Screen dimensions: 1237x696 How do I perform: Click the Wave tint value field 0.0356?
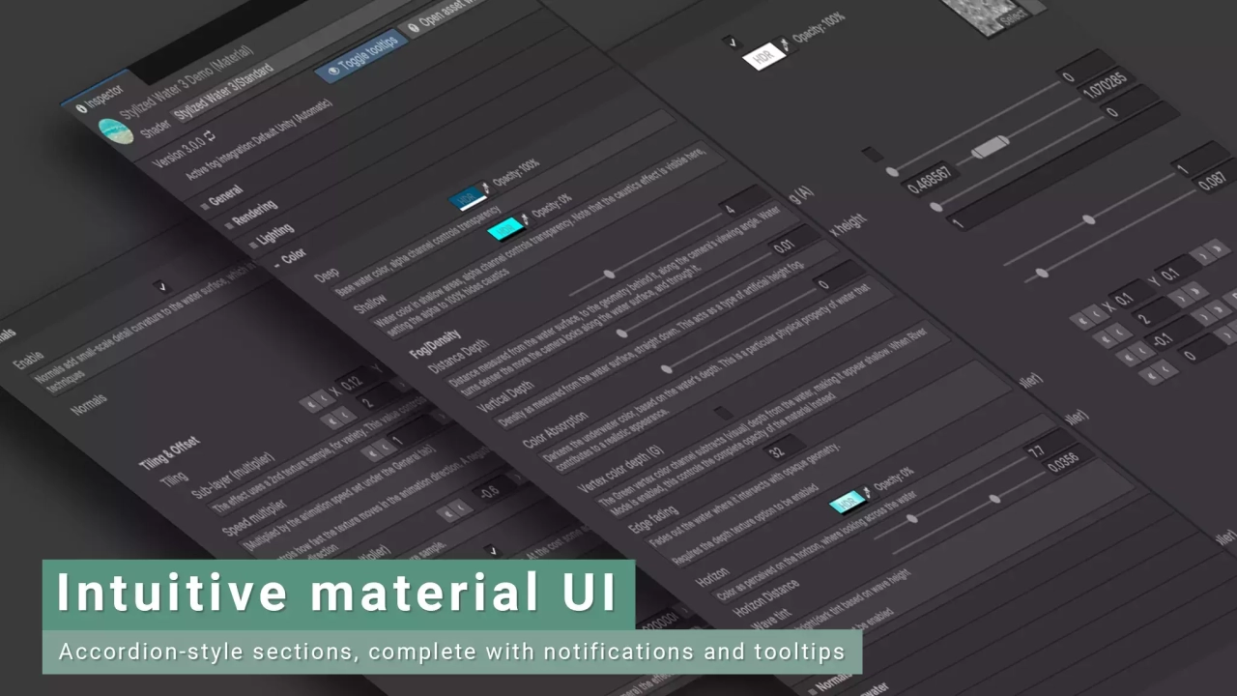point(1071,460)
